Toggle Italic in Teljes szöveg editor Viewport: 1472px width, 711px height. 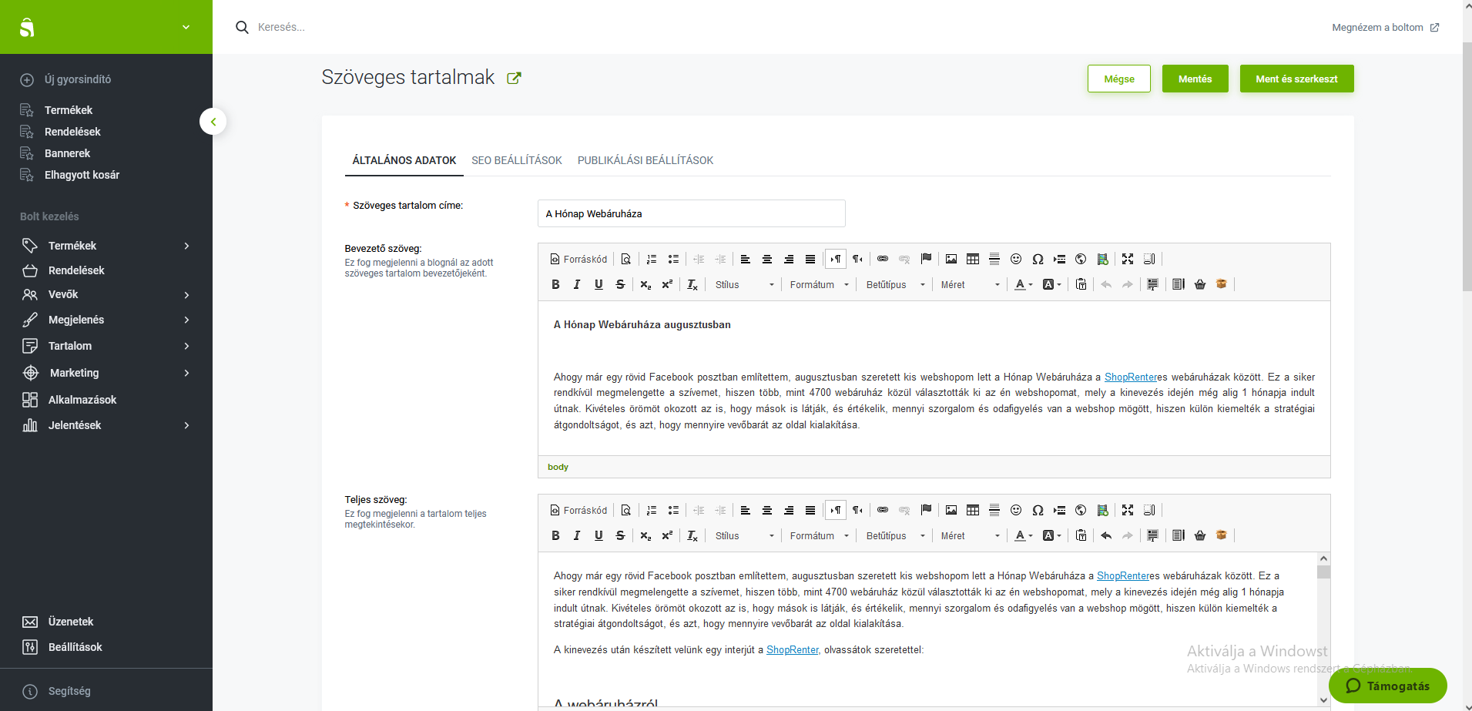point(577,535)
